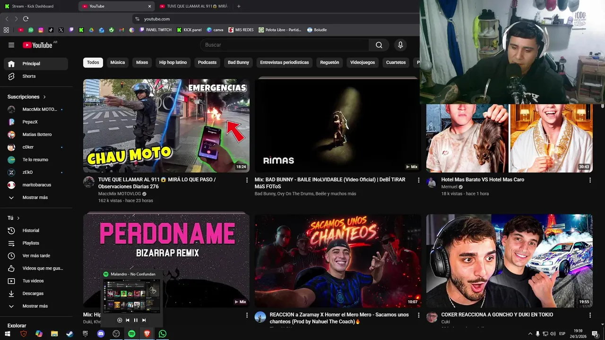The height and width of the screenshot is (340, 605).
Task: Go to previous track in Spotify preview
Action: (x=127, y=320)
